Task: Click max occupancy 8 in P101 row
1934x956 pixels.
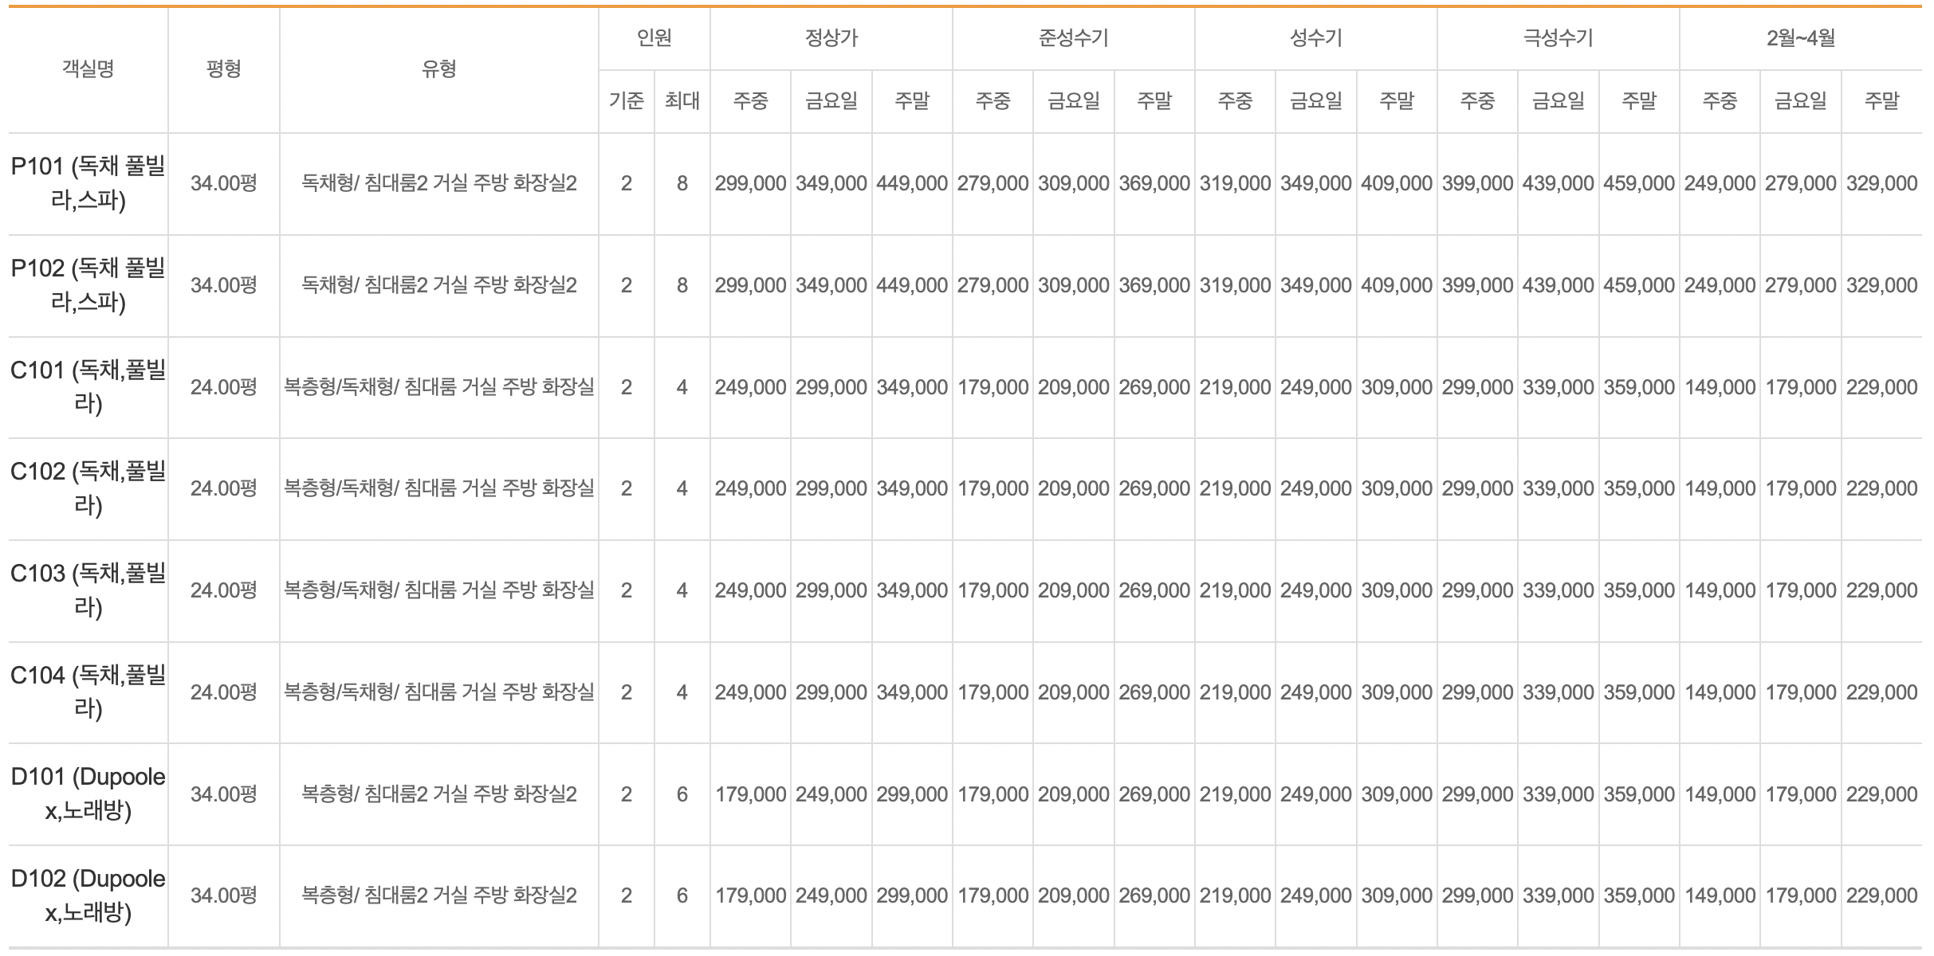Action: 682,183
